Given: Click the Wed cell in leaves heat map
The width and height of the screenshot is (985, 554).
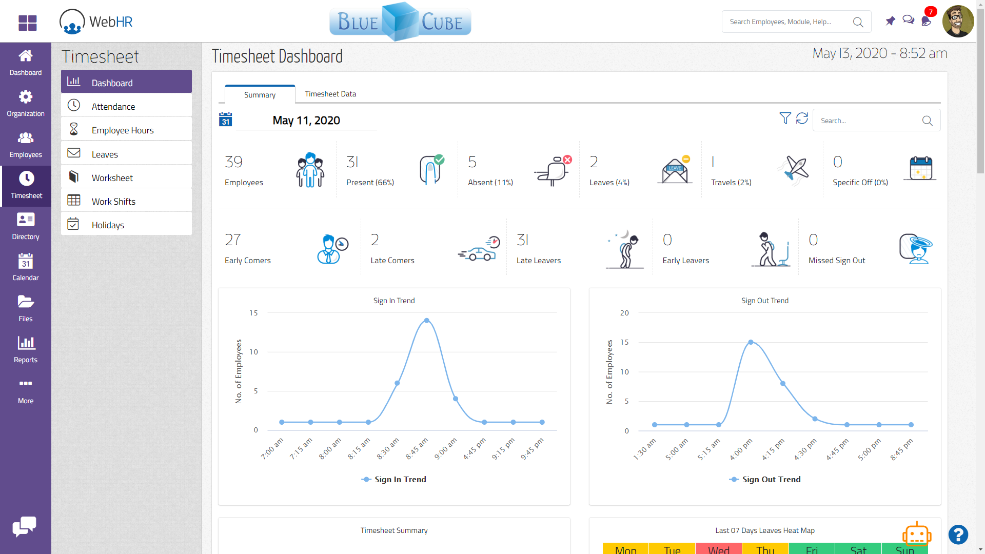Looking at the screenshot, I should [718, 549].
